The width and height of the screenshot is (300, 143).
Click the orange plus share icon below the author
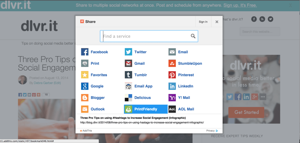point(38,95)
